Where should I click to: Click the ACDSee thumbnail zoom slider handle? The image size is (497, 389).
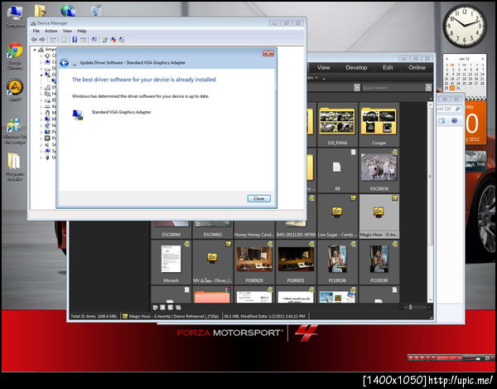tap(411, 307)
